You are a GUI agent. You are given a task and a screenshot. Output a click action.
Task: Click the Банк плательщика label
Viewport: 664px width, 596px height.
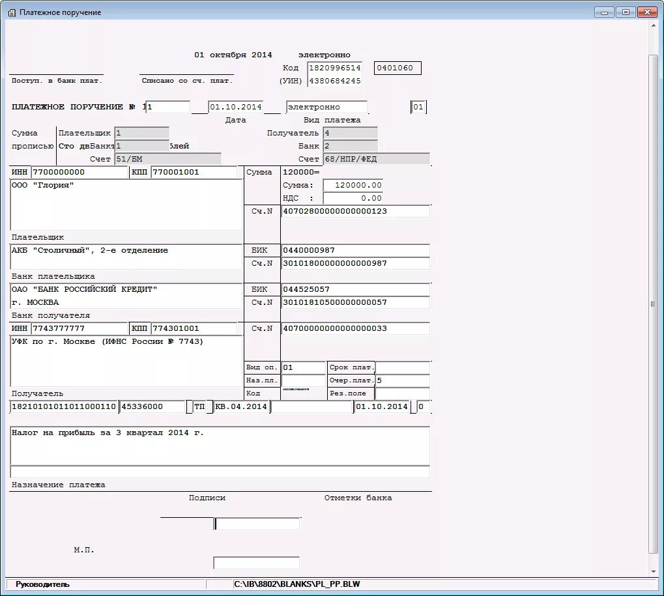point(53,276)
